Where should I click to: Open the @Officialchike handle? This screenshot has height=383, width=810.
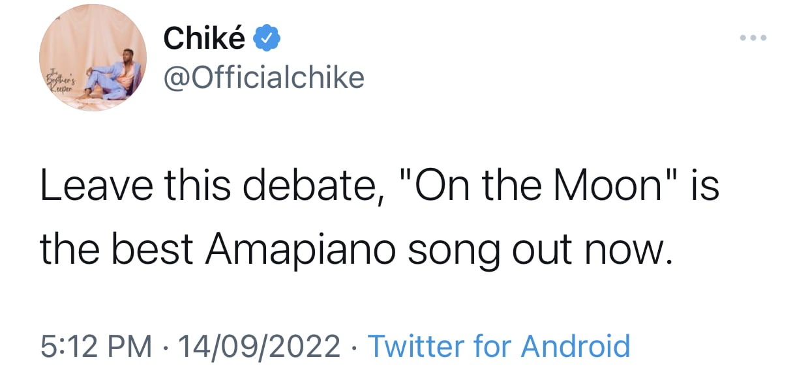[263, 78]
